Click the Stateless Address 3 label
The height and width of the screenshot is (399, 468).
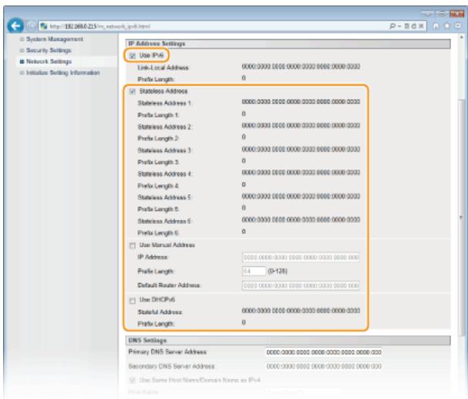point(164,150)
